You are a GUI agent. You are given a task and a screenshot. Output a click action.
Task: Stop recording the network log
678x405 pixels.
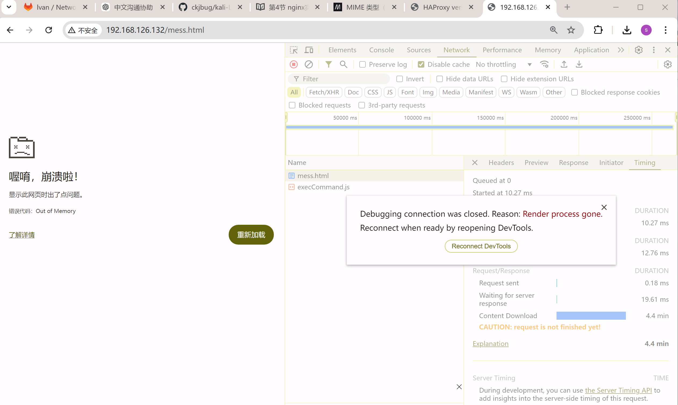(294, 64)
